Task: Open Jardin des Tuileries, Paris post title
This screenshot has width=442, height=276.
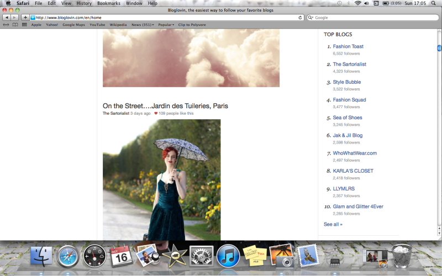Action: (165, 106)
